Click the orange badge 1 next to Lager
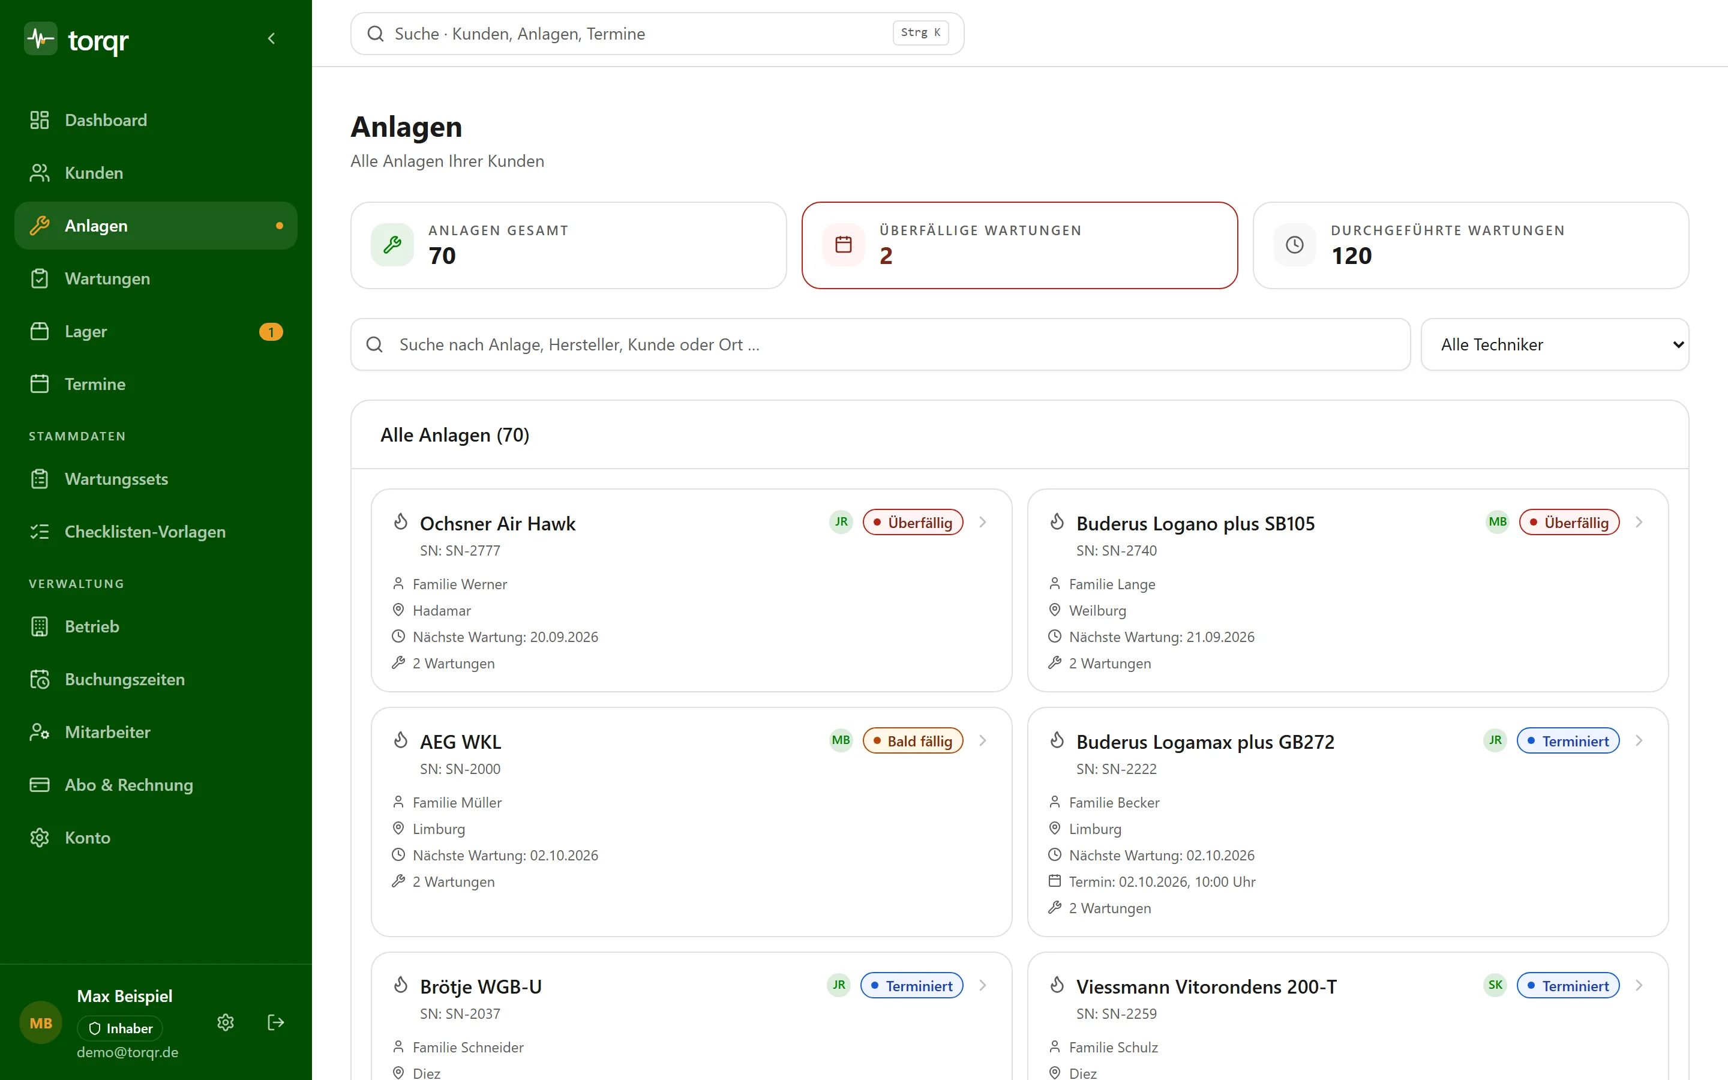This screenshot has width=1728, height=1080. [x=271, y=331]
